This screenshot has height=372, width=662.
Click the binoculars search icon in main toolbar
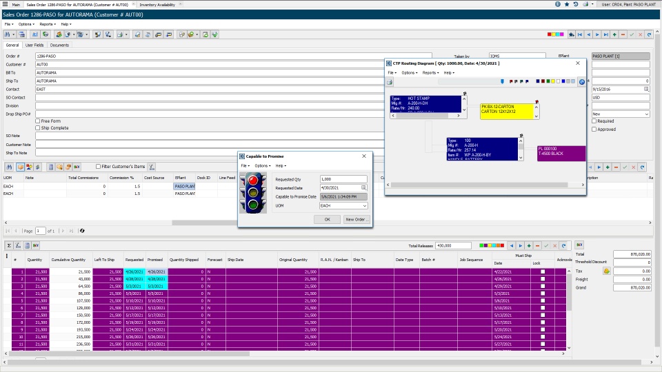7,34
